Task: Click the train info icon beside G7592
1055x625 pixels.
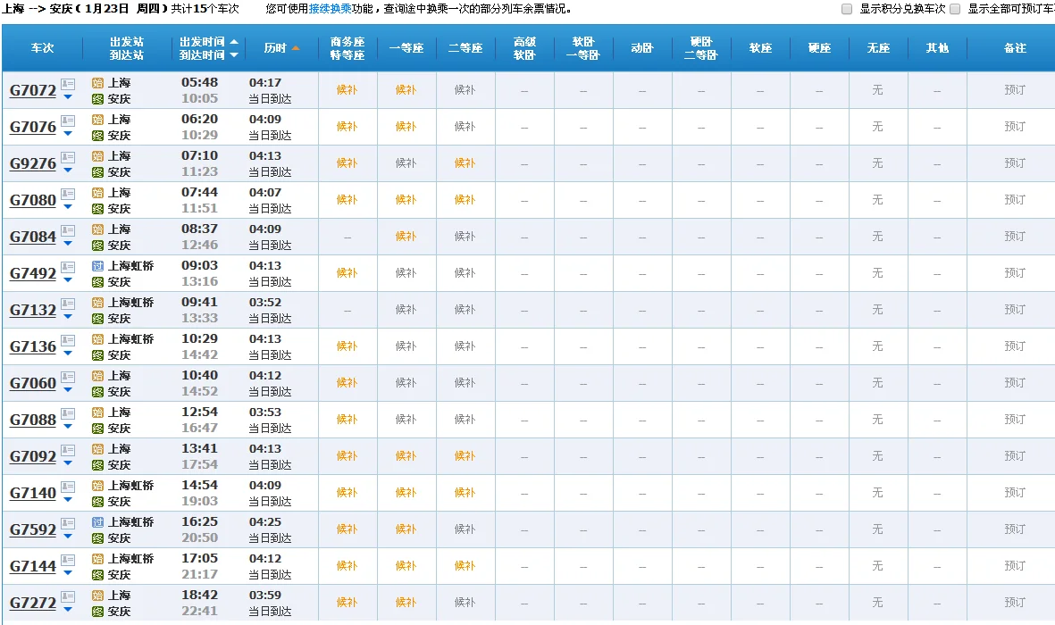Action: (x=68, y=523)
